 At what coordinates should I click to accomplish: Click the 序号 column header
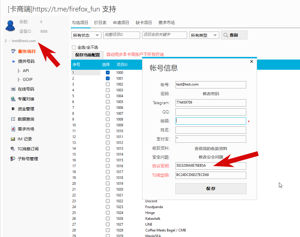click(76, 65)
